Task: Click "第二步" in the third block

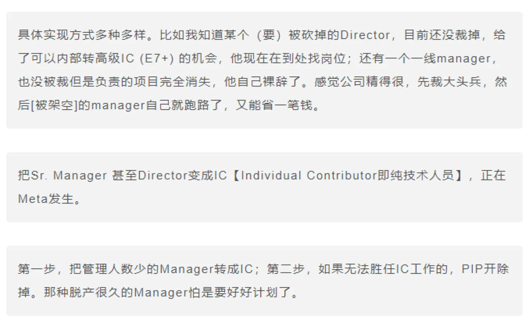Action: [x=285, y=269]
